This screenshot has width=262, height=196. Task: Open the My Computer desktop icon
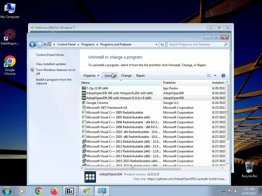click(10, 10)
